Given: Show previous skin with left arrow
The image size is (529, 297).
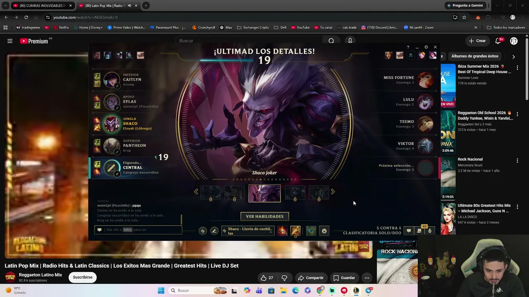Looking at the screenshot, I should [196, 191].
